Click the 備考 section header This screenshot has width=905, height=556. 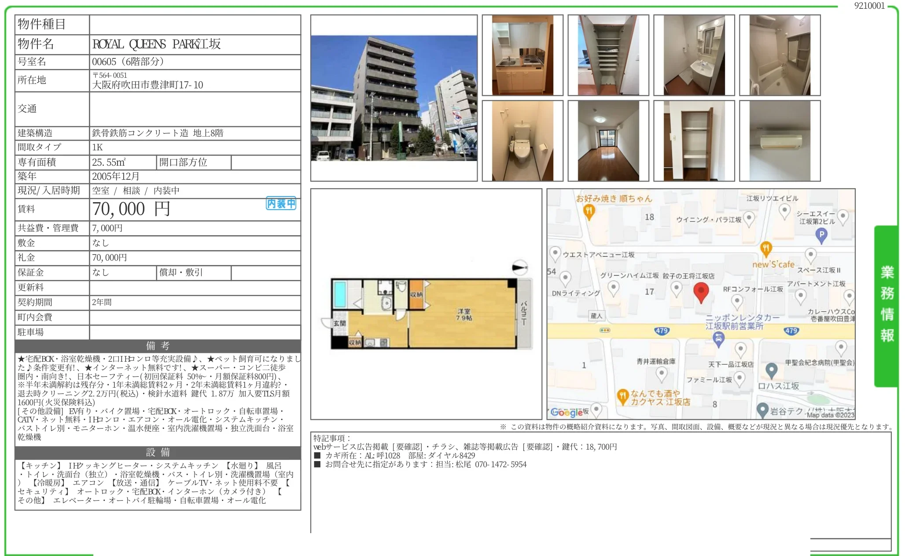pos(158,345)
